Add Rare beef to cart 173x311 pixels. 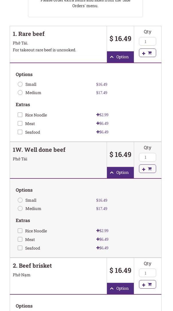point(147,53)
